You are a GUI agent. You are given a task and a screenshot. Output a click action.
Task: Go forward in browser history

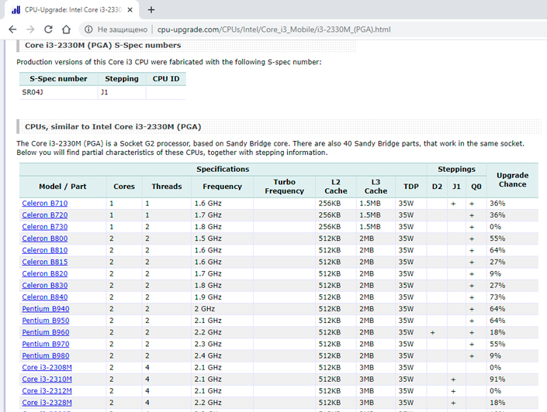point(30,29)
